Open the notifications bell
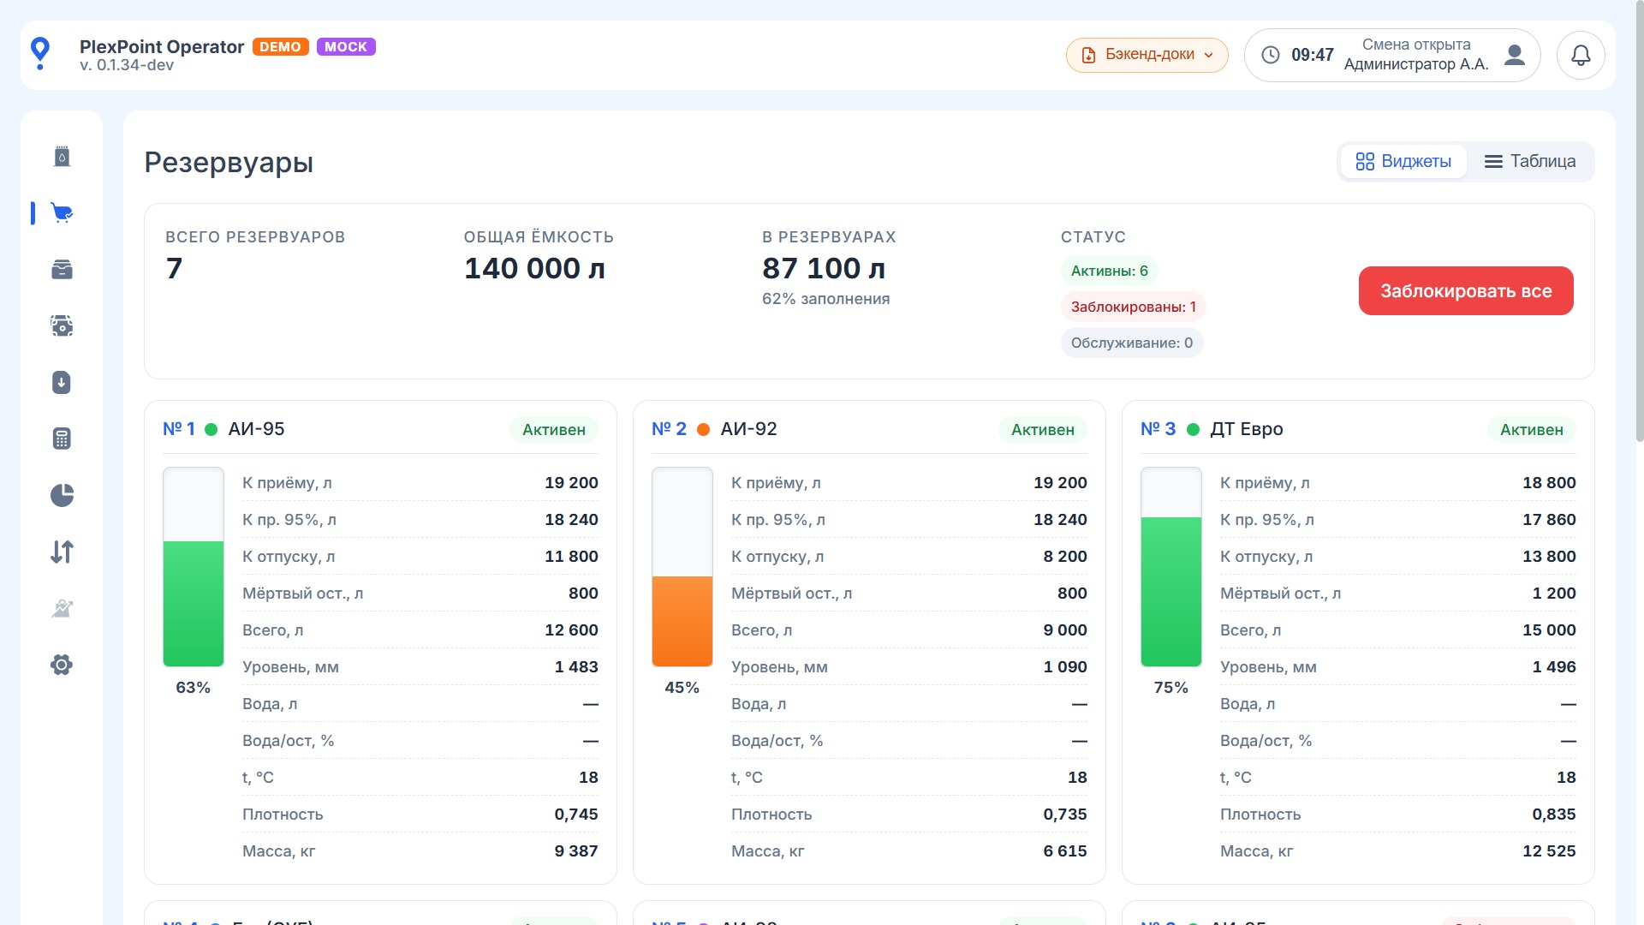 pos(1581,55)
